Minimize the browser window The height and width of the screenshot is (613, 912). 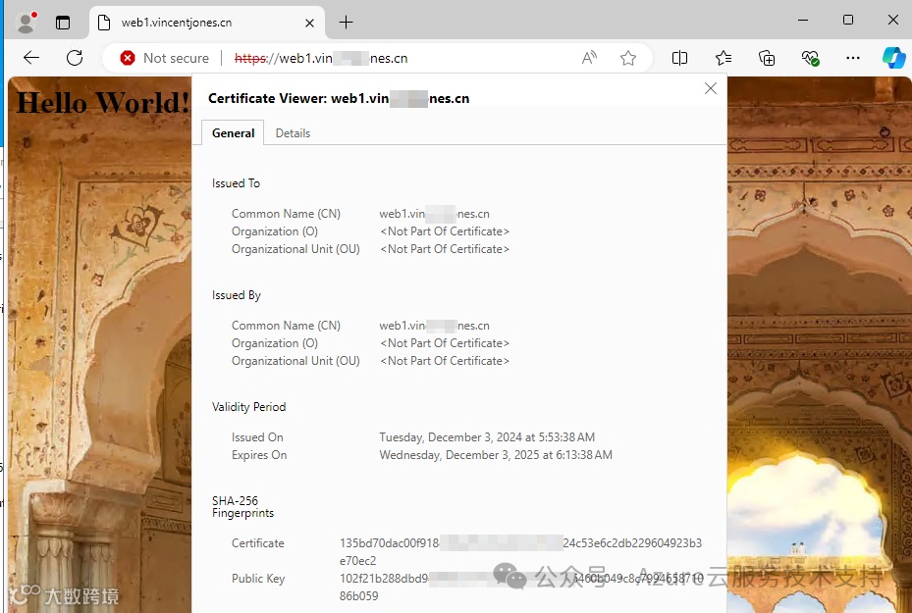point(803,20)
